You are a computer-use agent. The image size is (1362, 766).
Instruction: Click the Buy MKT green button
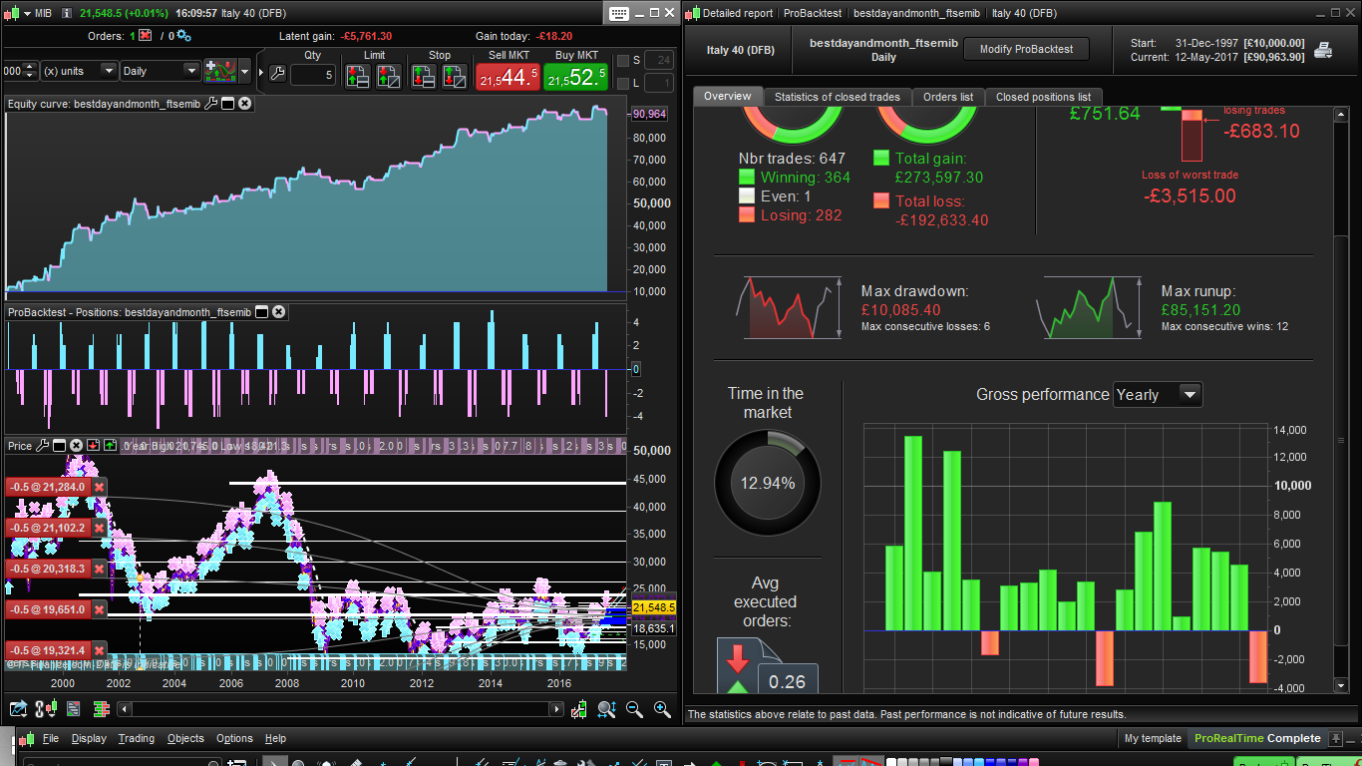(x=575, y=76)
